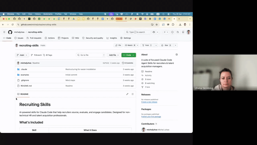Open Chrome downloads icon

coord(180,24)
